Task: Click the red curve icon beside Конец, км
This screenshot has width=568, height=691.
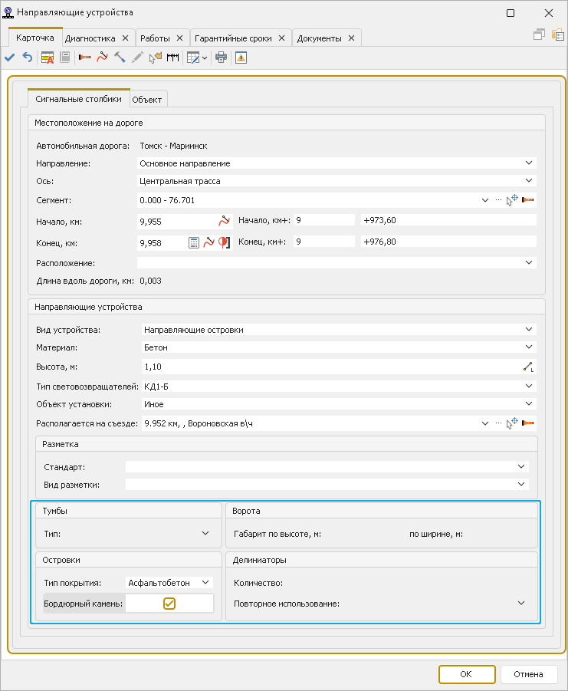Action: pos(208,242)
